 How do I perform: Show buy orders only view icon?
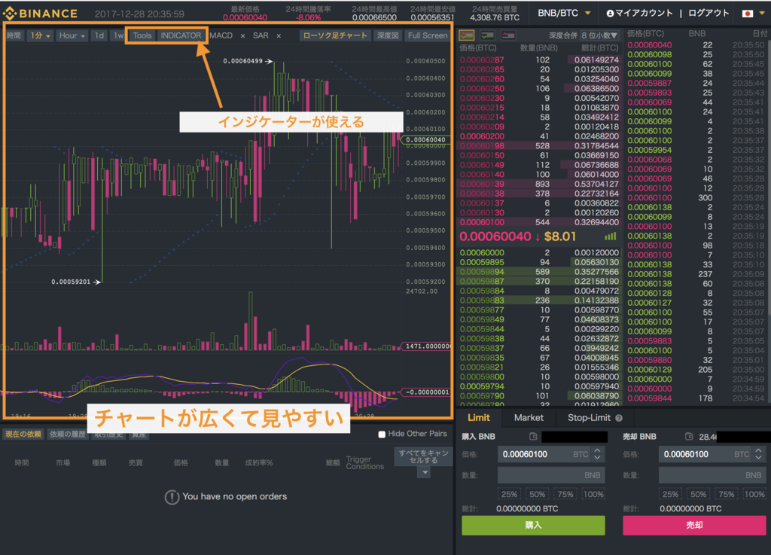(487, 35)
